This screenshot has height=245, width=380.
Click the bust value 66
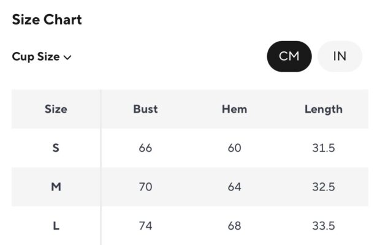(145, 148)
